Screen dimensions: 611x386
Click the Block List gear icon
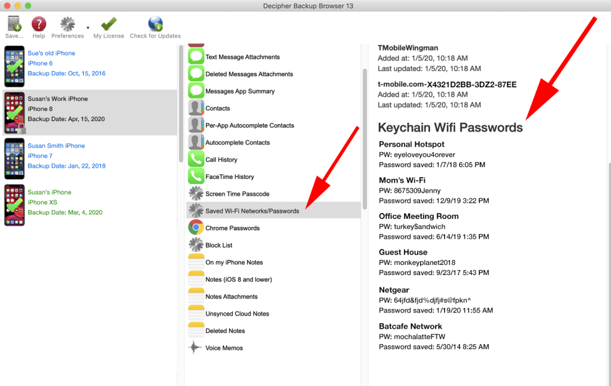(x=196, y=245)
